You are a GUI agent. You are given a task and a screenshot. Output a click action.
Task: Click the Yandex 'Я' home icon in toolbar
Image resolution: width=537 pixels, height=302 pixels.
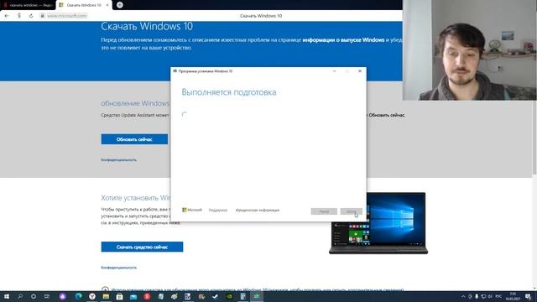19,16
